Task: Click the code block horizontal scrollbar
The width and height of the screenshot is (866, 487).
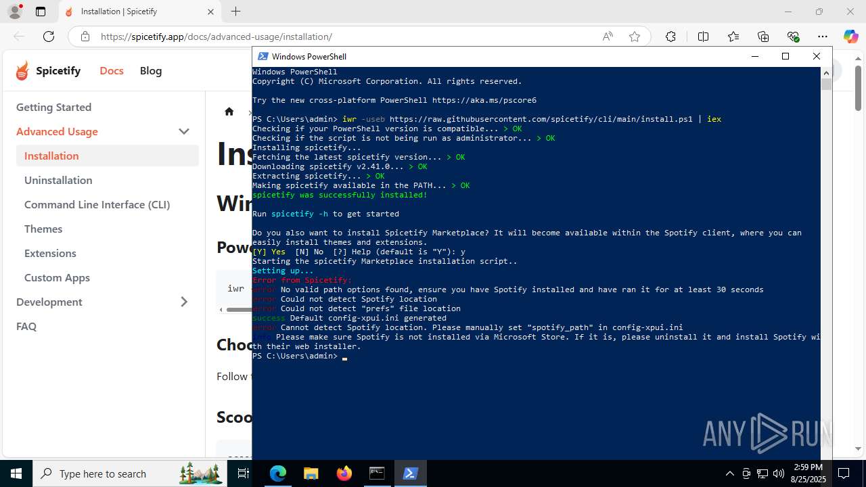Action: pyautogui.click(x=239, y=310)
